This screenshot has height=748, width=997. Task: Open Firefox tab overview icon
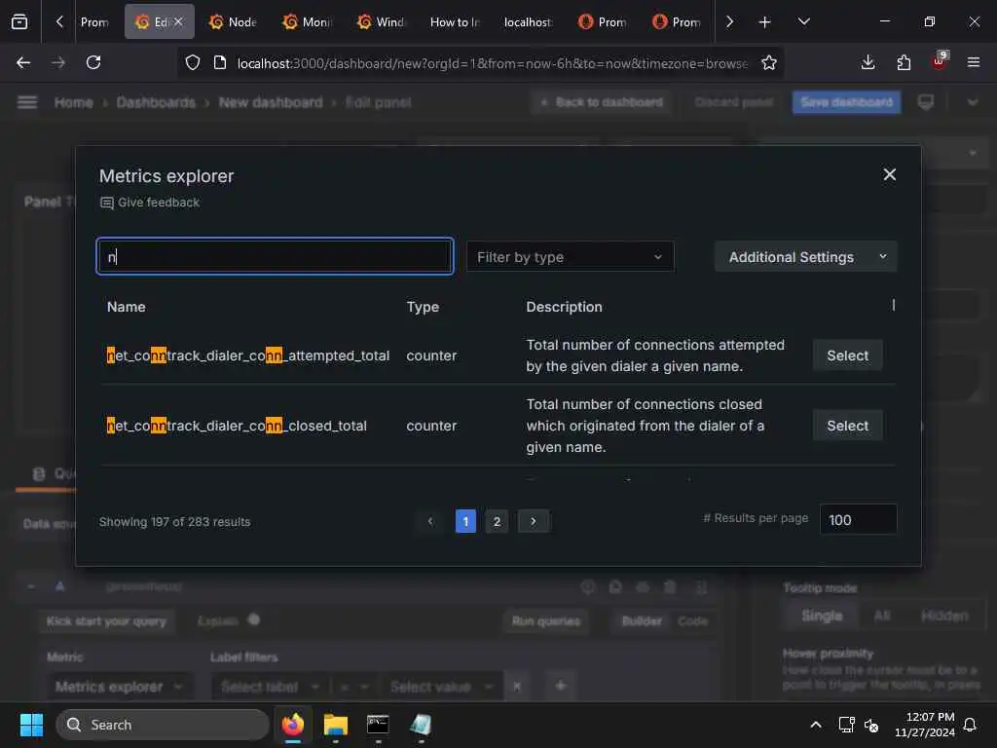tap(19, 21)
